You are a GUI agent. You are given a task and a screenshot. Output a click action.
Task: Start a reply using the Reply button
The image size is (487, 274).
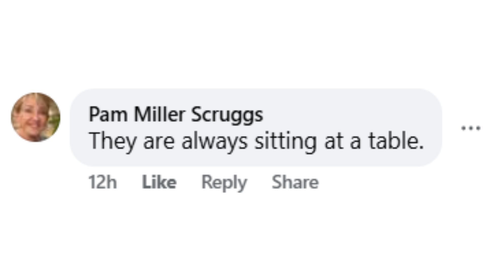click(x=224, y=182)
